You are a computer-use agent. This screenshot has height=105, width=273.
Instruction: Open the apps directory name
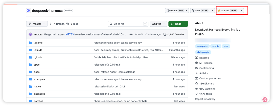[37, 65]
